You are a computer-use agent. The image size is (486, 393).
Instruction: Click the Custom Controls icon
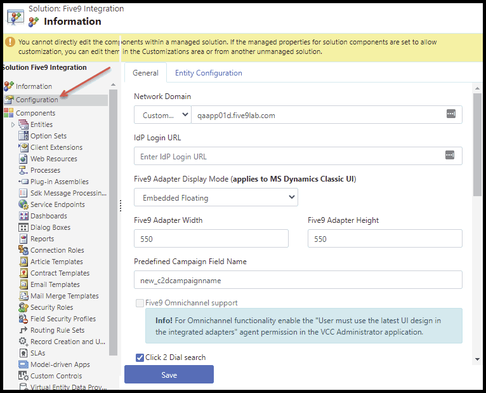[x=23, y=376]
